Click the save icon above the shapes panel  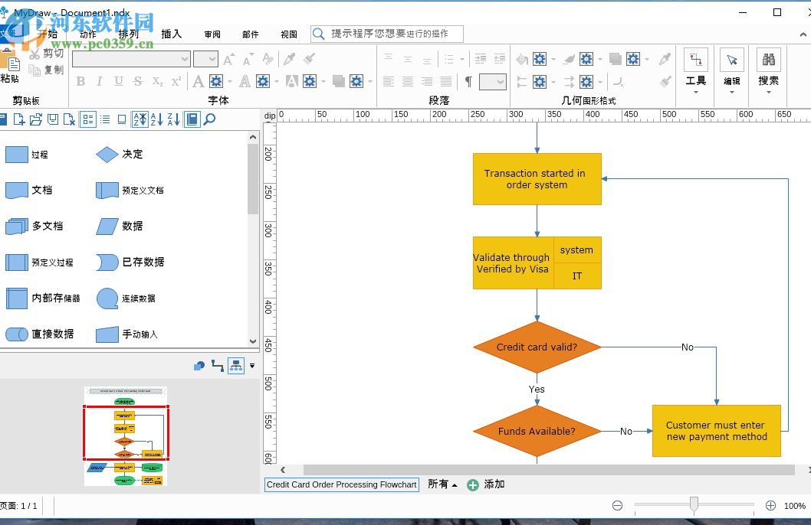coord(53,119)
